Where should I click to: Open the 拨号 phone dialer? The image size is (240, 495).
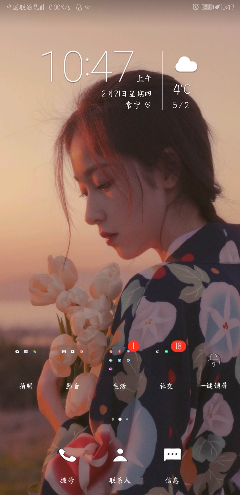(x=67, y=456)
